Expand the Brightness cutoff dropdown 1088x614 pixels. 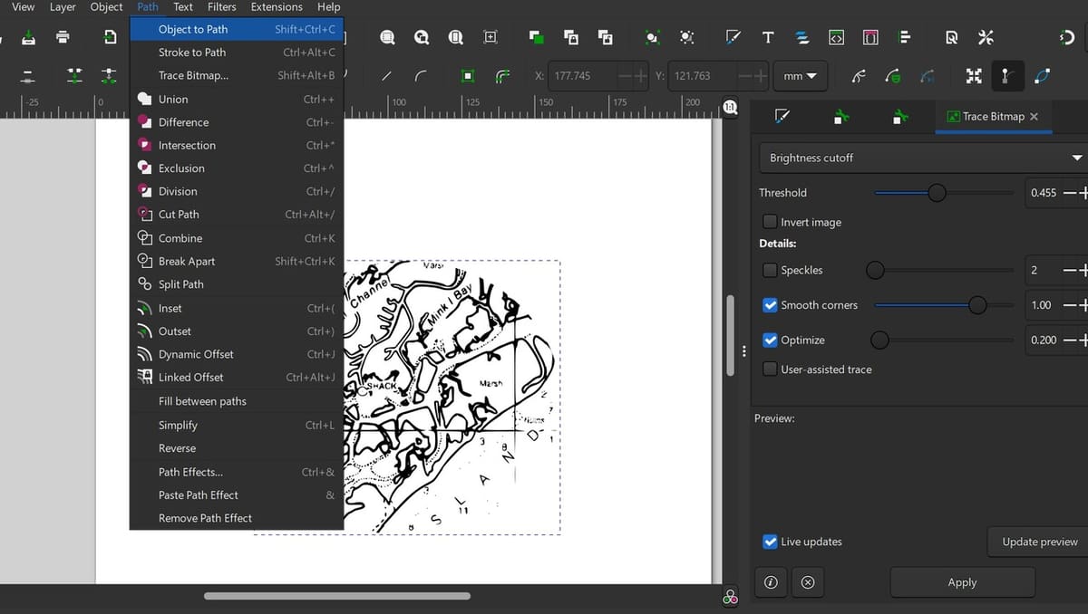pyautogui.click(x=923, y=158)
